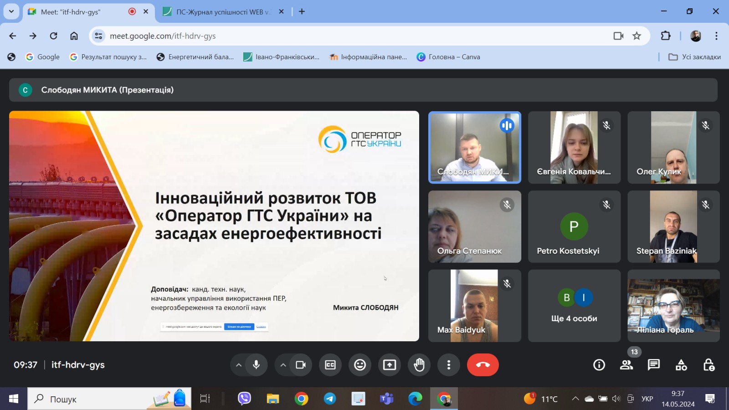Open the in-call chat messages panel

click(x=653, y=364)
